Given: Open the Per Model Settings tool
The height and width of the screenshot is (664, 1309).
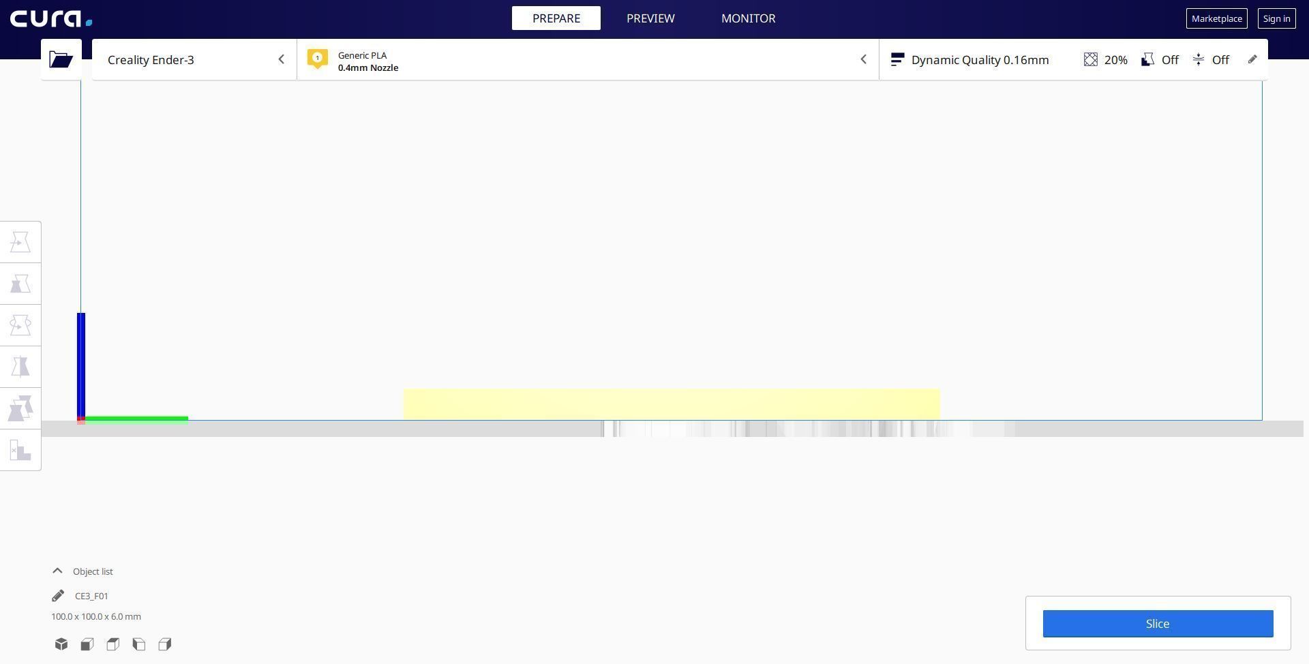Looking at the screenshot, I should click(x=20, y=408).
